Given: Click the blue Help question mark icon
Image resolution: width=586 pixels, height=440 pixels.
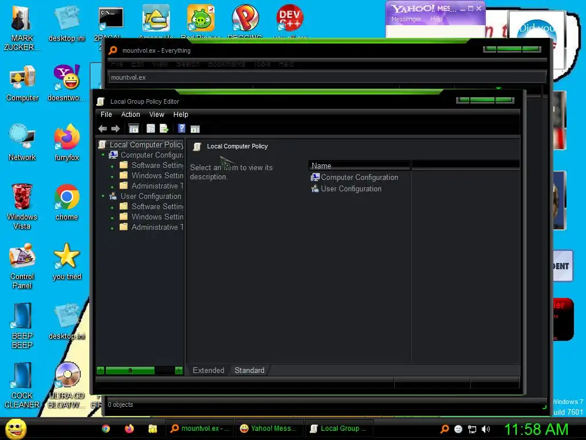Looking at the screenshot, I should pyautogui.click(x=181, y=129).
